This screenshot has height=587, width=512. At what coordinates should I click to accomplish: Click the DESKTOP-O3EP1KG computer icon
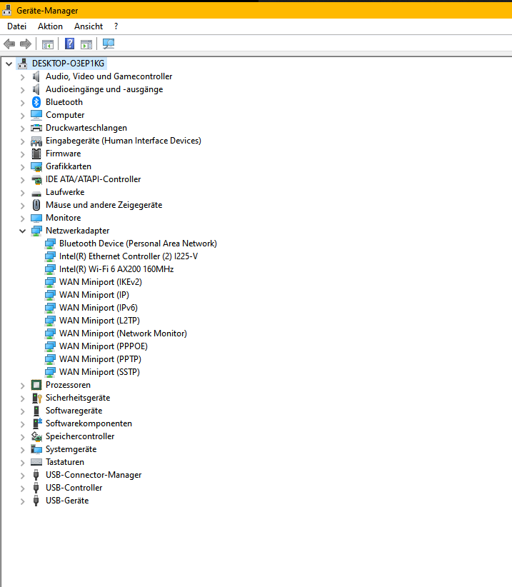click(23, 64)
